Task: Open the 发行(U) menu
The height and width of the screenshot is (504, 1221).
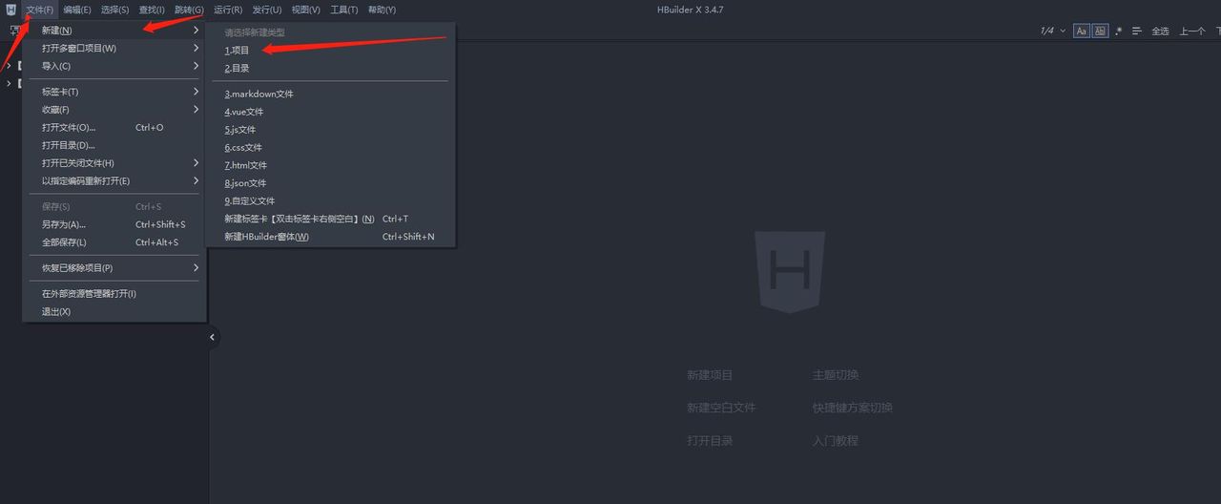Action: point(267,10)
